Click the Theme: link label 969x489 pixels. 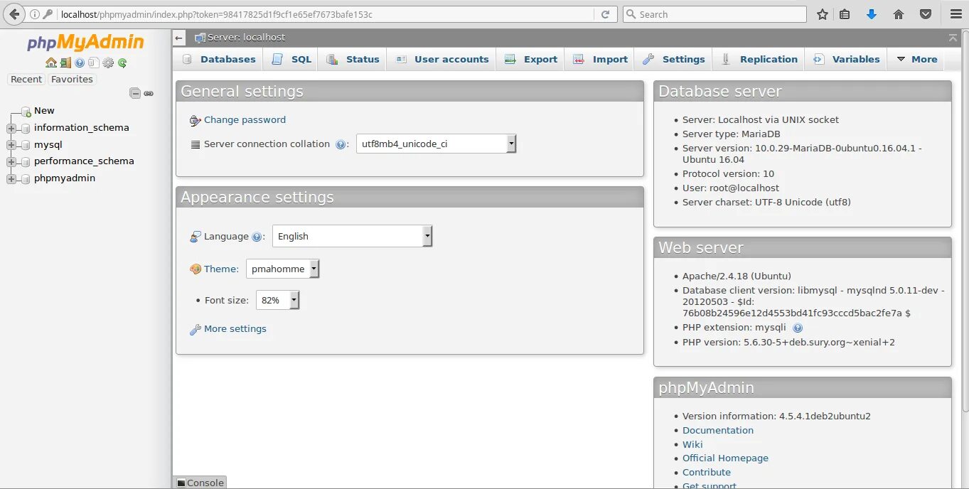coord(221,269)
